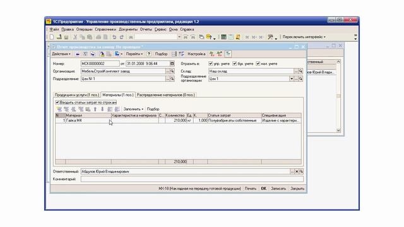Click Полуфабрикаты собственные cost item cell
The height and width of the screenshot is (227, 404).
[234, 120]
